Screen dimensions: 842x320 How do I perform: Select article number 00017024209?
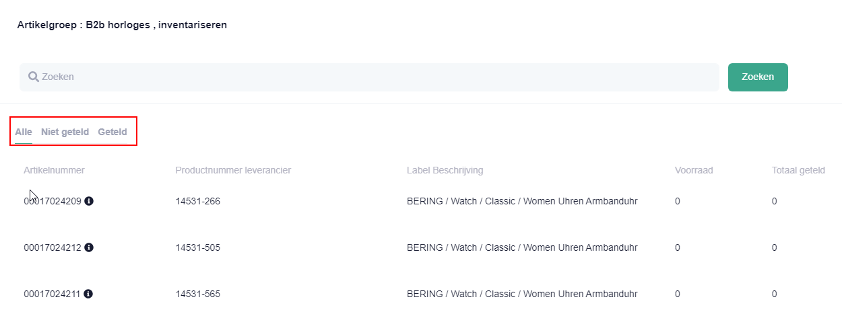coord(53,201)
